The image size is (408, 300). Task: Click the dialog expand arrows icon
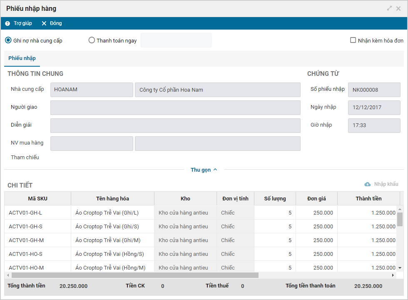tap(389, 8)
